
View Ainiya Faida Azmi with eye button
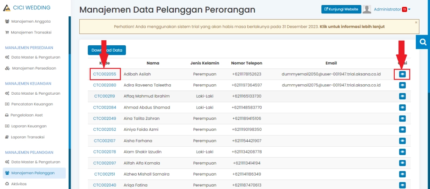pyautogui.click(x=402, y=129)
